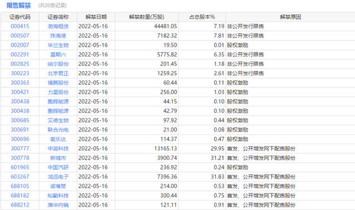Click the 2022-05-16 date in 中国汽研 row
The image size is (355, 210).
click(x=93, y=167)
